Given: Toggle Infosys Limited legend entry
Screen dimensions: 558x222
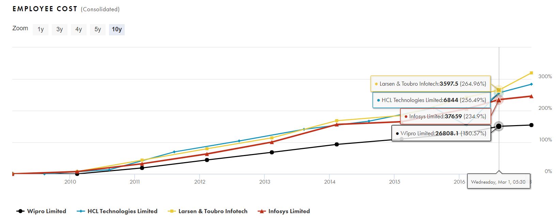Looking at the screenshot, I should tap(289, 211).
